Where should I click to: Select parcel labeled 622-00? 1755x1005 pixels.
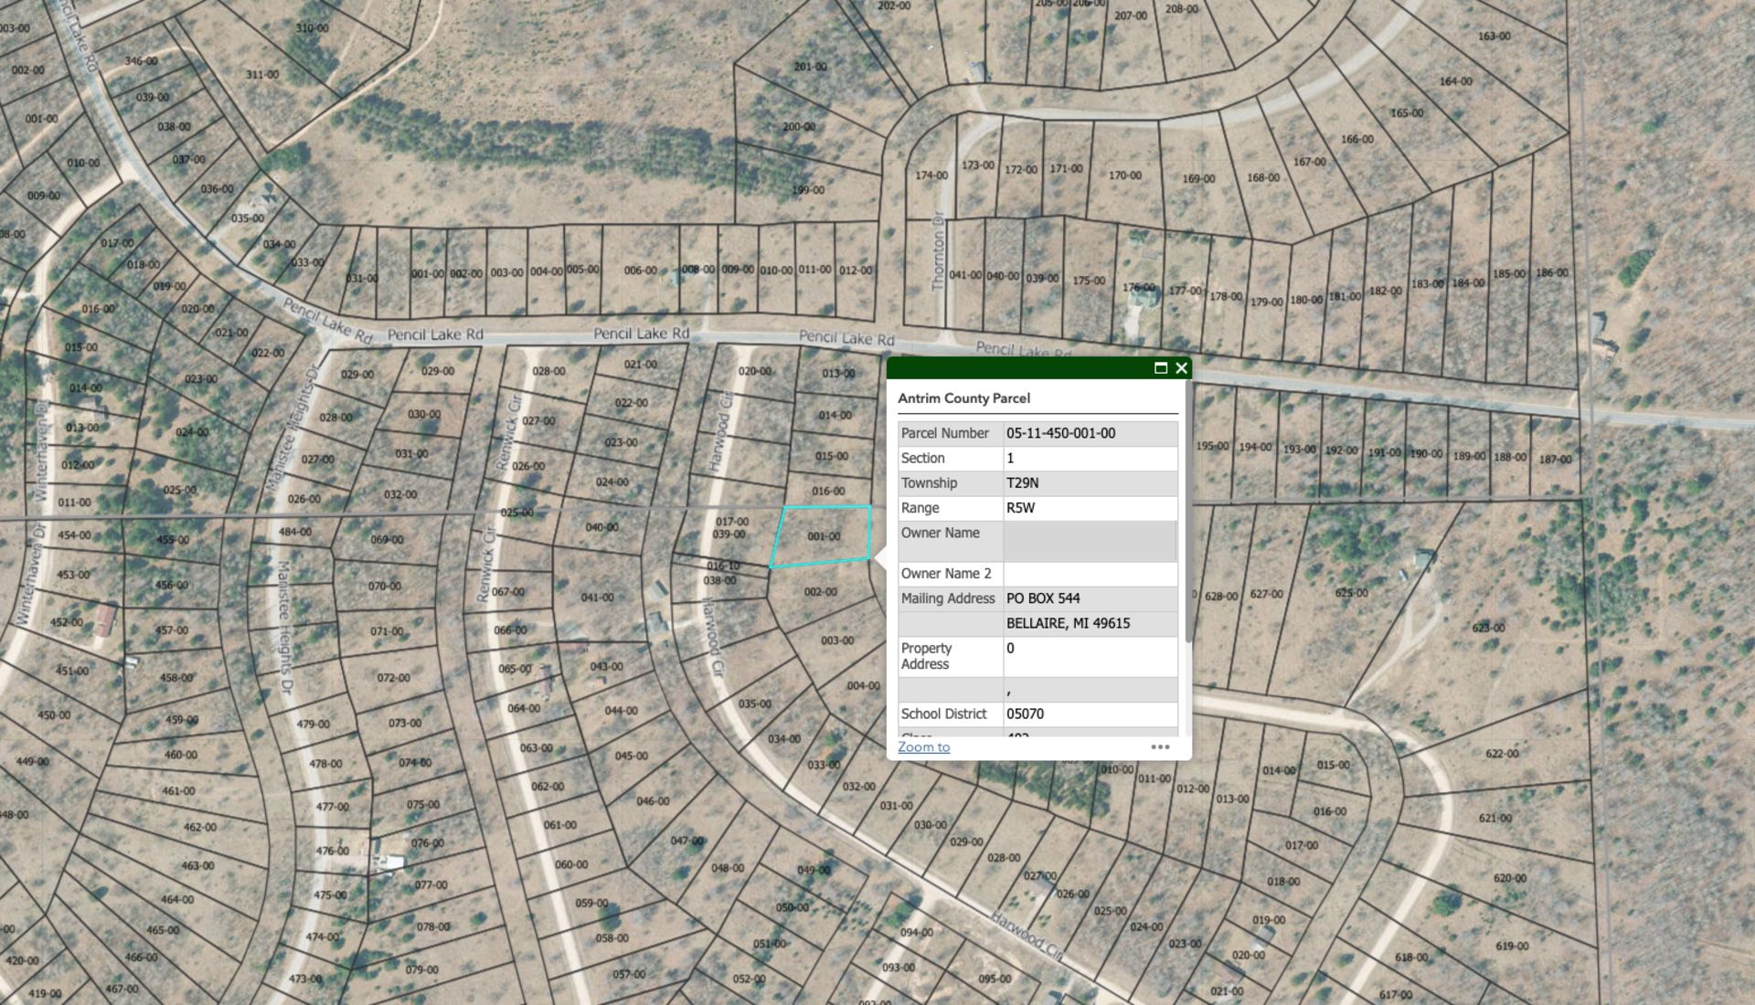point(1502,754)
